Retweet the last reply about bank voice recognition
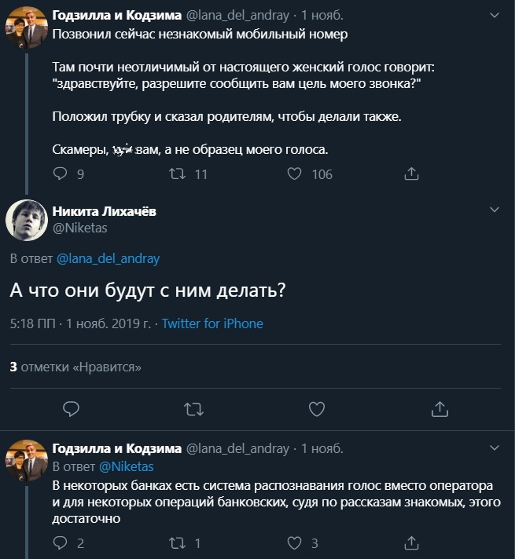The image size is (515, 559). point(177,543)
